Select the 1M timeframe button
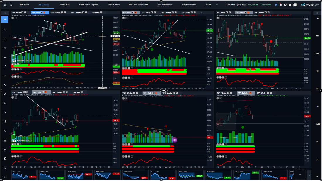Image resolution: width=322 pixels, height=181 pixels. click(318, 18)
